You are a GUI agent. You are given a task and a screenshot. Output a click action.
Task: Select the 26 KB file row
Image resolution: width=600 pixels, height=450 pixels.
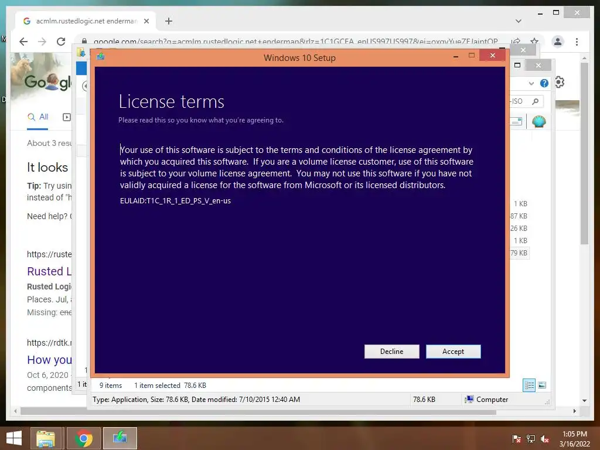(519, 229)
